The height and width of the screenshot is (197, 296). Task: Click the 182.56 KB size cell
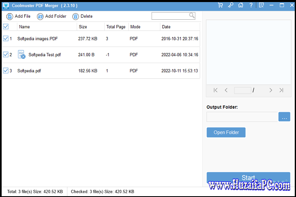point(88,71)
